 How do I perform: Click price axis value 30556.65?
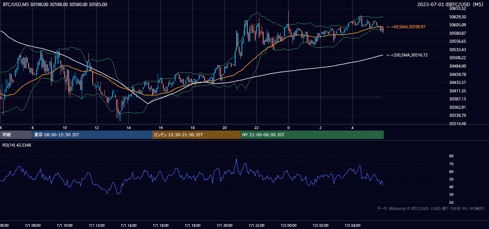[458, 41]
